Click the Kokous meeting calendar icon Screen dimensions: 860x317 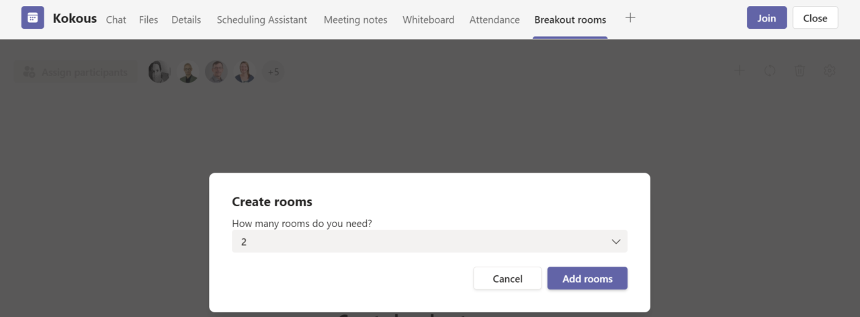(32, 18)
